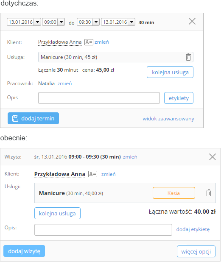Close the old appointment form with X

click(192, 21)
